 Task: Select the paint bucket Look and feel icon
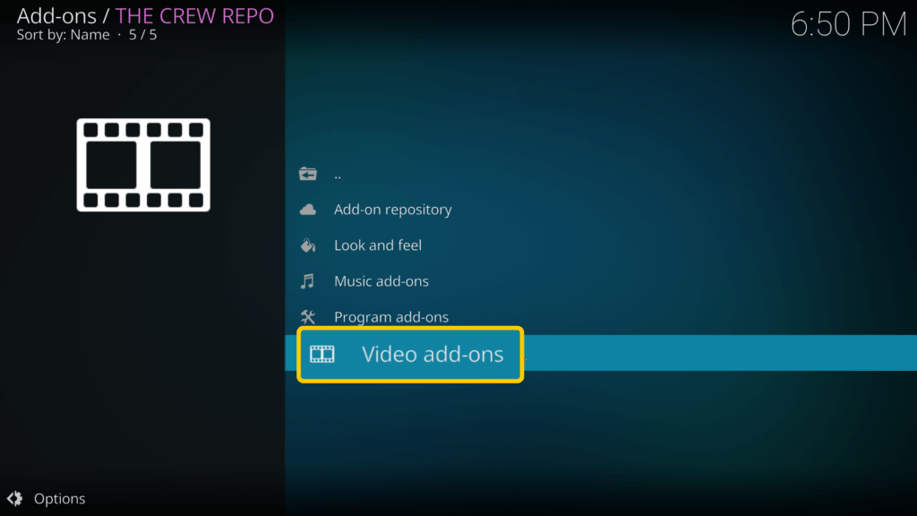pos(309,245)
